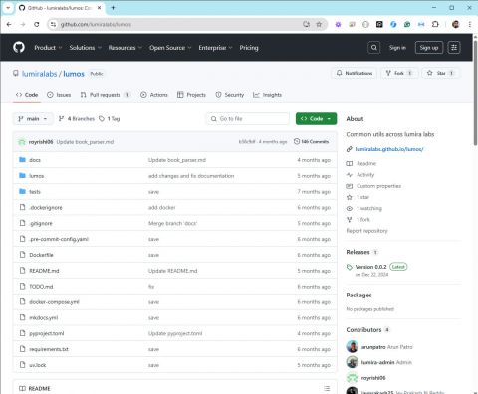Viewport: 478px width, 394px height.
Task: Open the Readme link in About
Action: click(366, 163)
